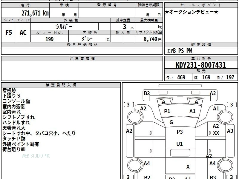Select the AC air conditioner value
239x179 pixels.
tap(23, 33)
